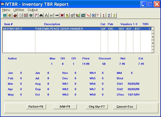Click the Cat column header

pos(103,24)
